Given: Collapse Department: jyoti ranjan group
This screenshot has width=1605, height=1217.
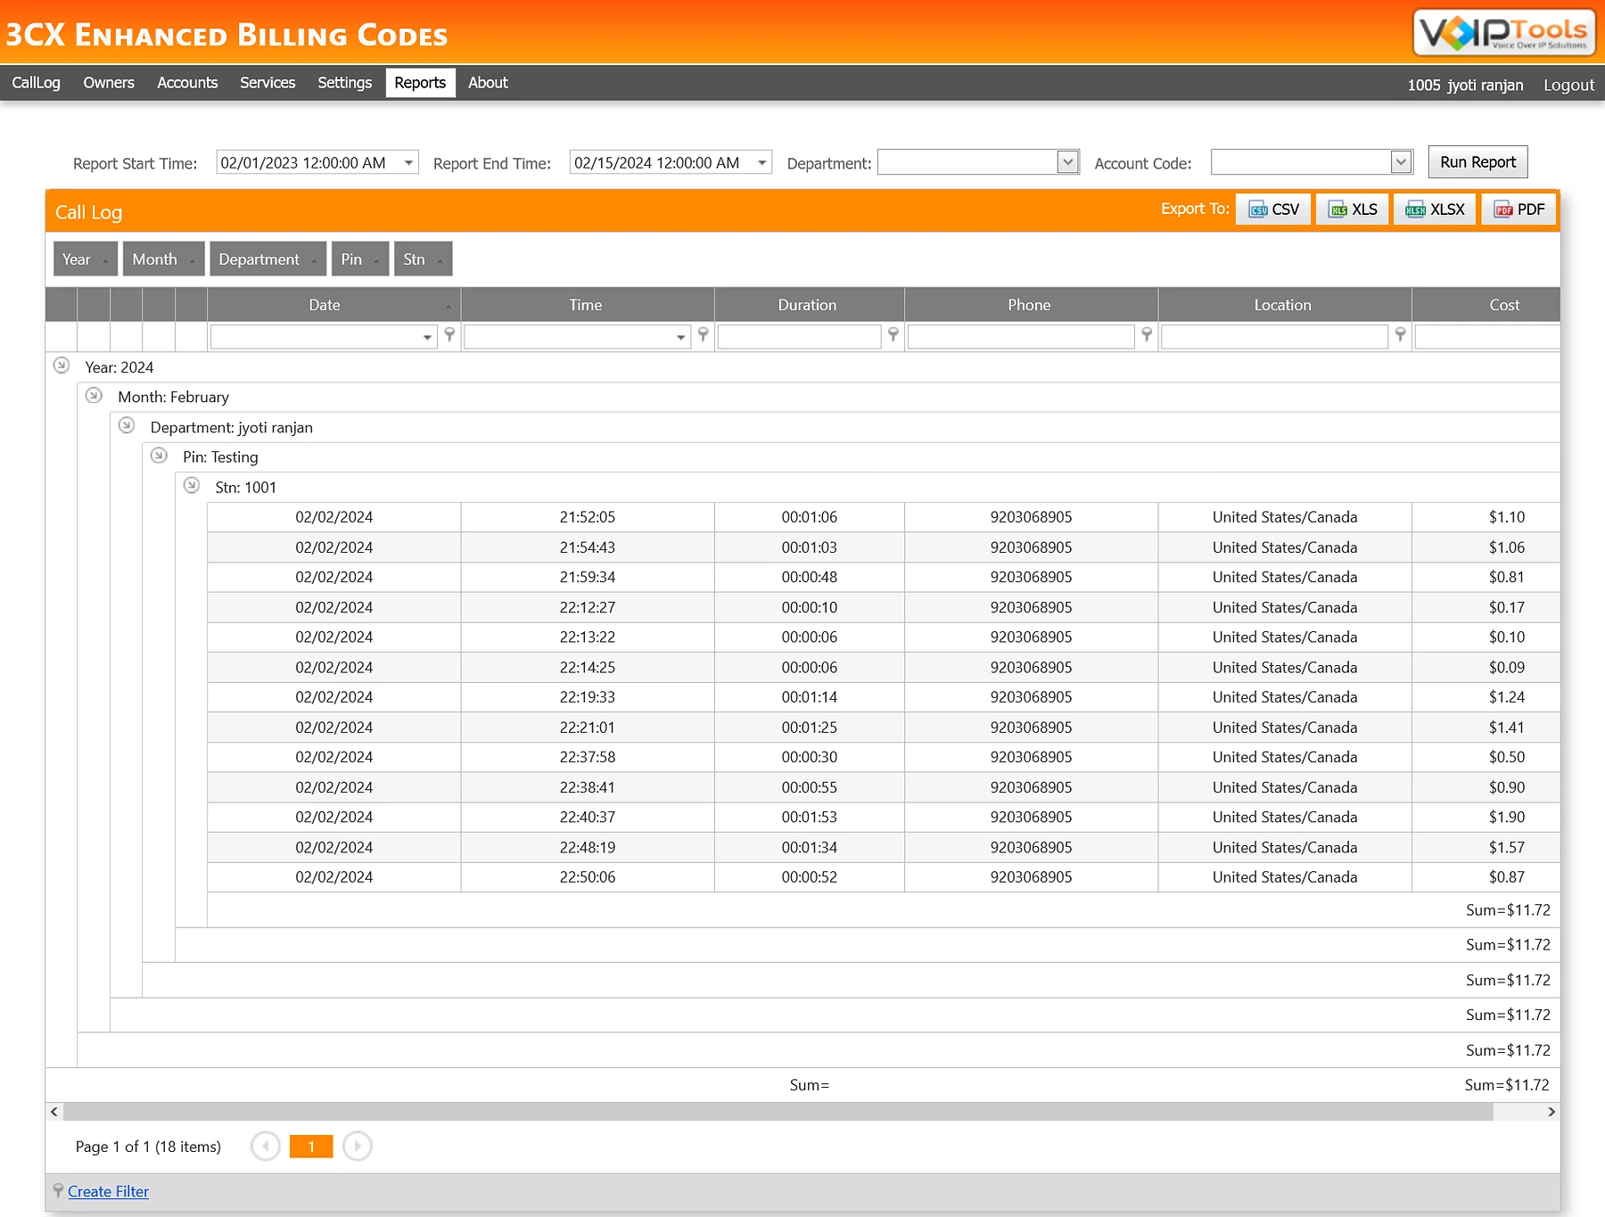Looking at the screenshot, I should point(127,425).
